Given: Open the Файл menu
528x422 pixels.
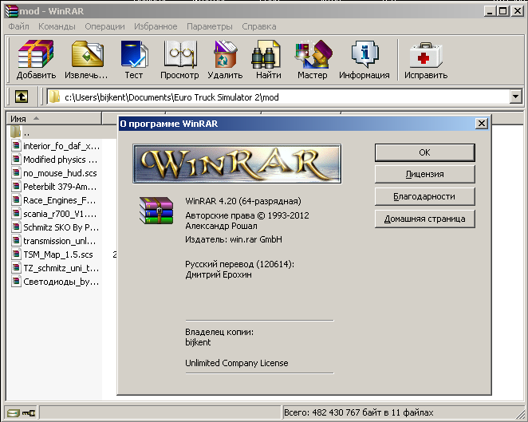Looking at the screenshot, I should [18, 26].
